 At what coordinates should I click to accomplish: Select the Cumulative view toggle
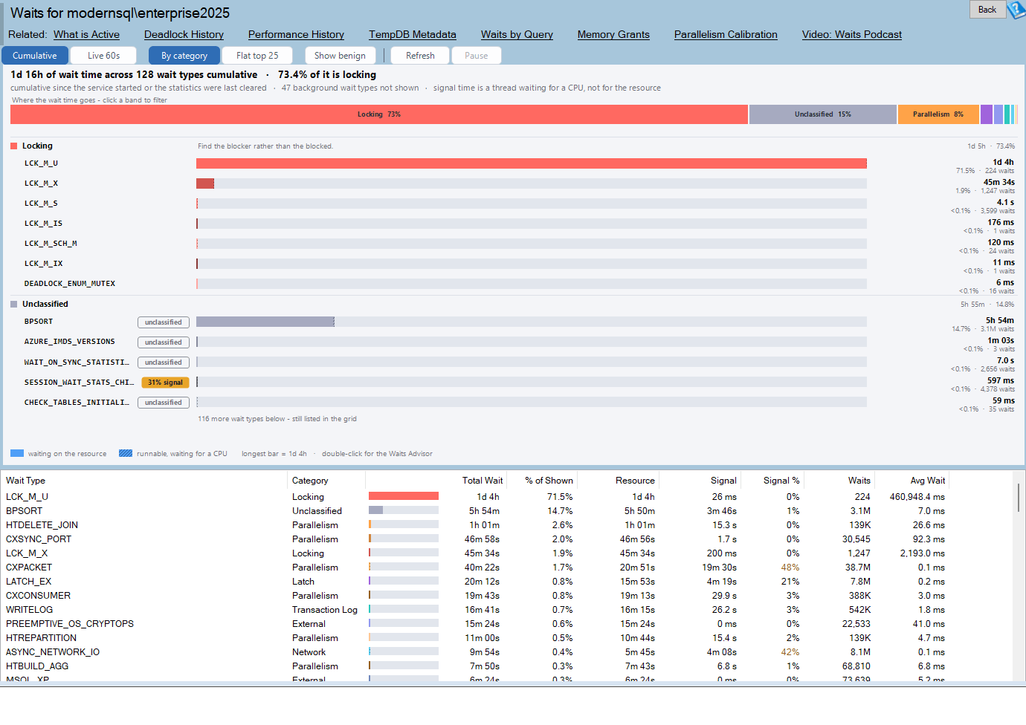[35, 56]
